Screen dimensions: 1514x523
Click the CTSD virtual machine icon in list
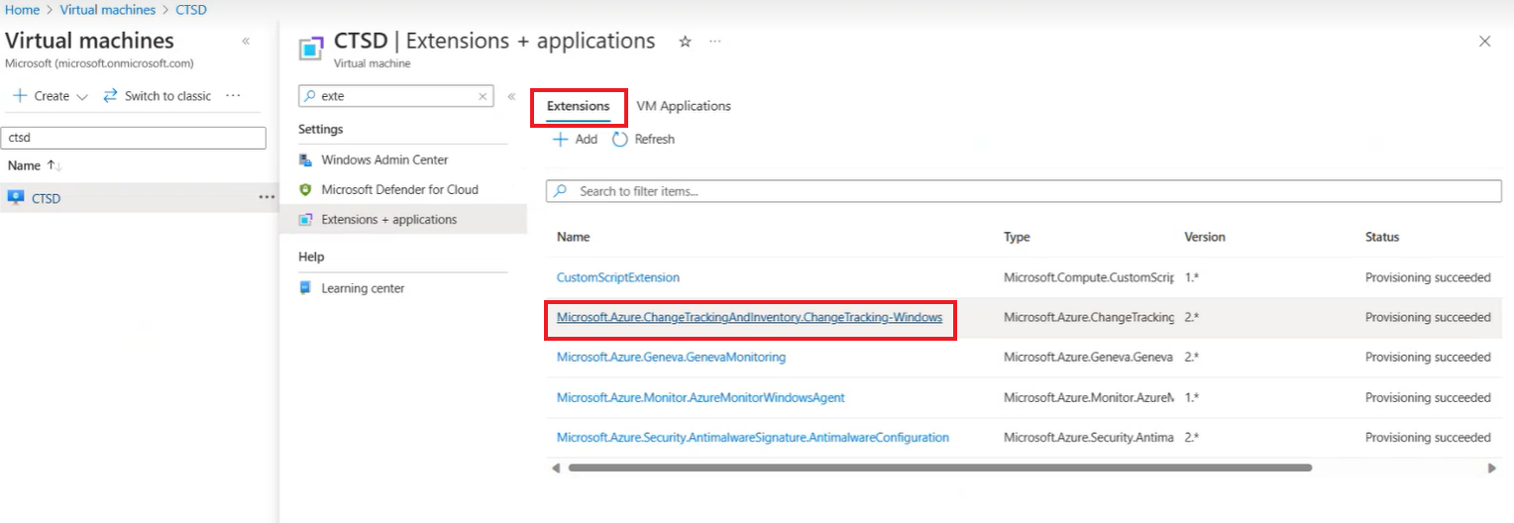click(x=16, y=198)
